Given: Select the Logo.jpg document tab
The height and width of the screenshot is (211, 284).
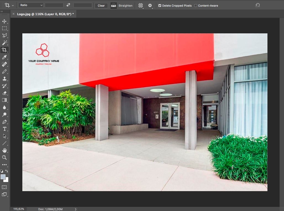Looking at the screenshot, I should [45, 14].
